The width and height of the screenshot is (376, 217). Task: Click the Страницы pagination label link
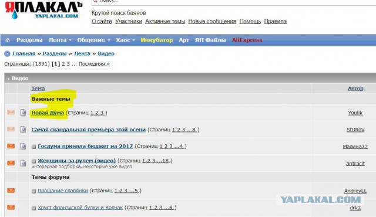tap(18, 64)
